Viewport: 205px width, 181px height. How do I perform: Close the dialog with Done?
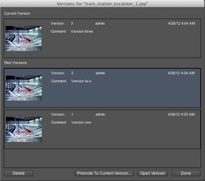pos(186,173)
